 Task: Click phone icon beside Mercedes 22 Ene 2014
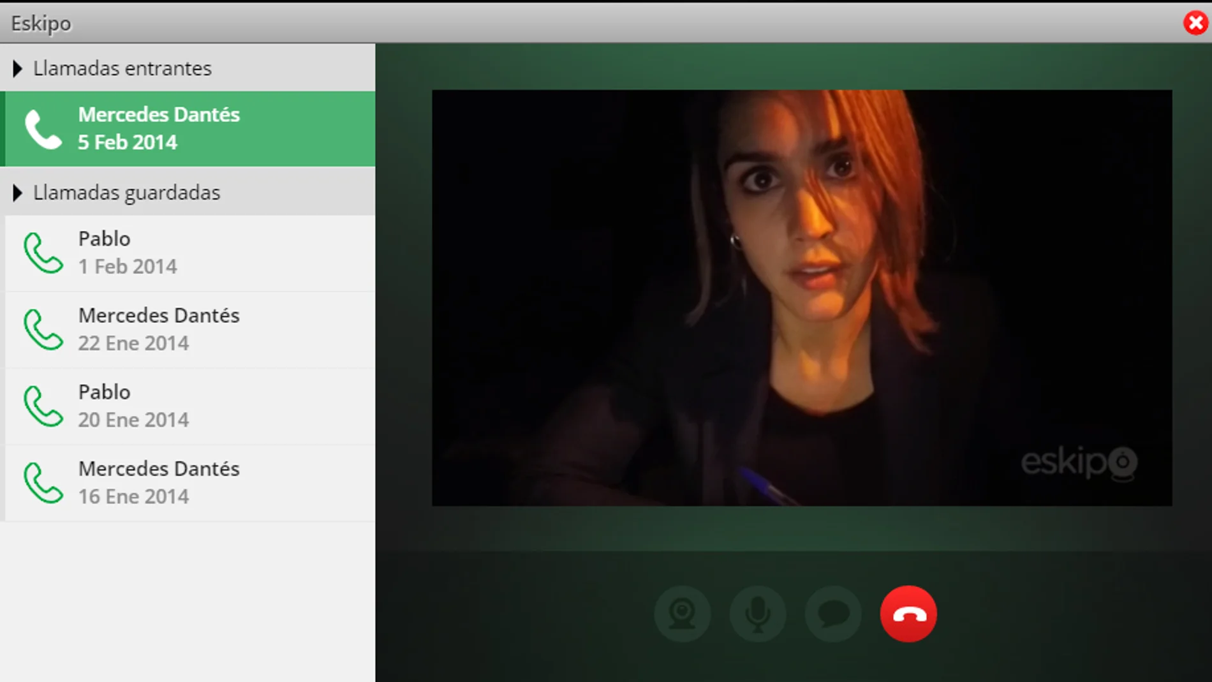[43, 329]
